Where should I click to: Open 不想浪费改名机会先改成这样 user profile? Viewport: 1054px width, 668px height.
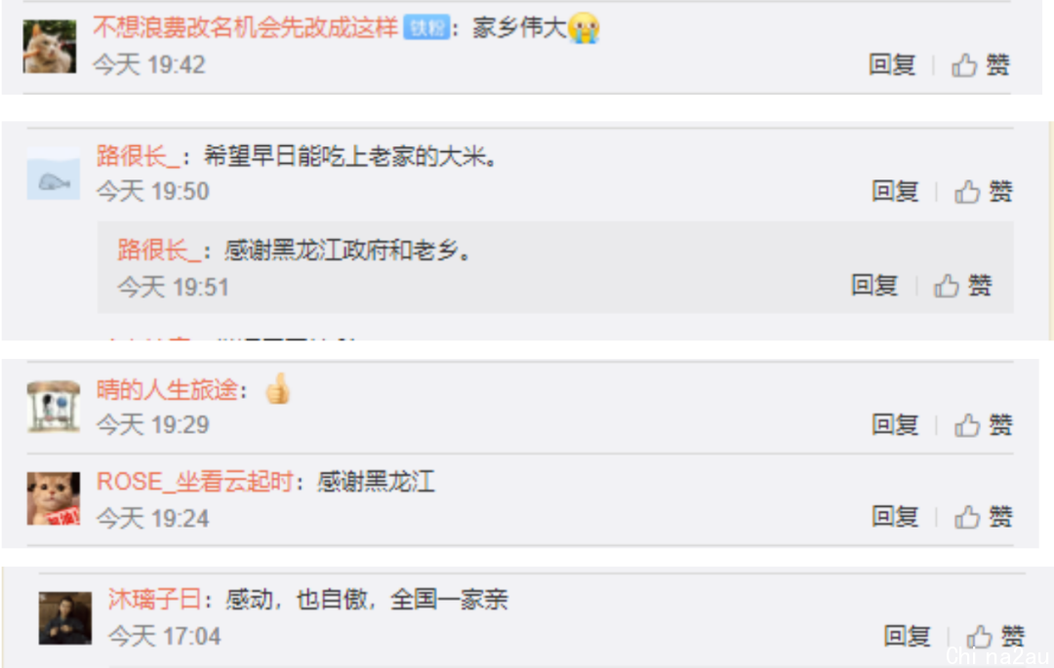pos(245,27)
